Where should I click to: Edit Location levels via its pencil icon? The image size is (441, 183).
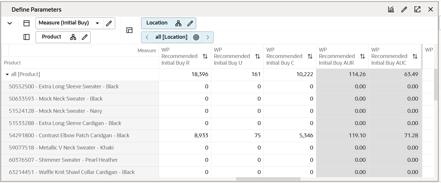(x=190, y=23)
